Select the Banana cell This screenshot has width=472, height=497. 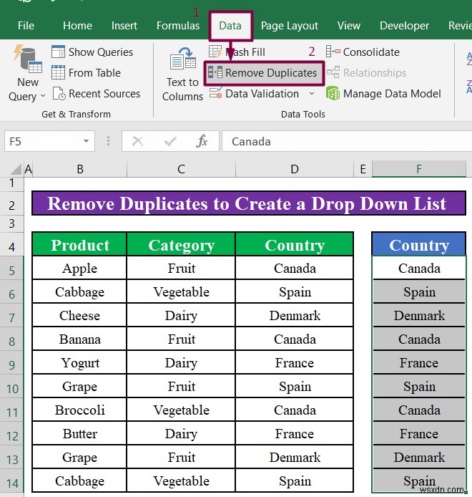[79, 339]
